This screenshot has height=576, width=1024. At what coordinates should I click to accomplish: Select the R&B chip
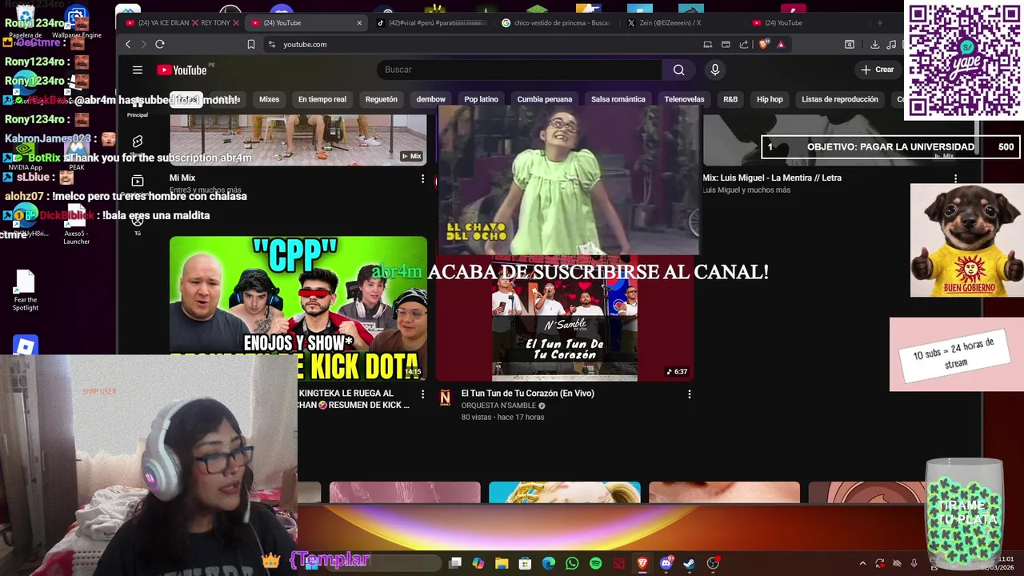(730, 99)
